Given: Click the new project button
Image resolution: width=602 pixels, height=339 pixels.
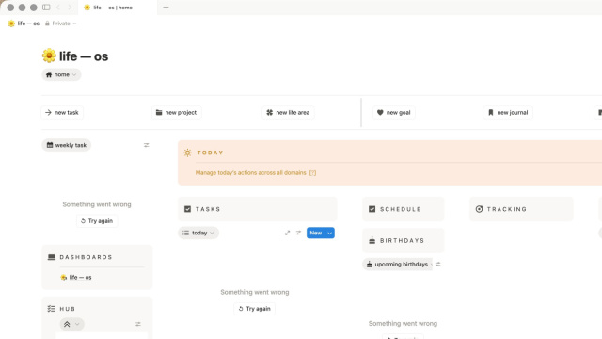Looking at the screenshot, I should point(176,113).
